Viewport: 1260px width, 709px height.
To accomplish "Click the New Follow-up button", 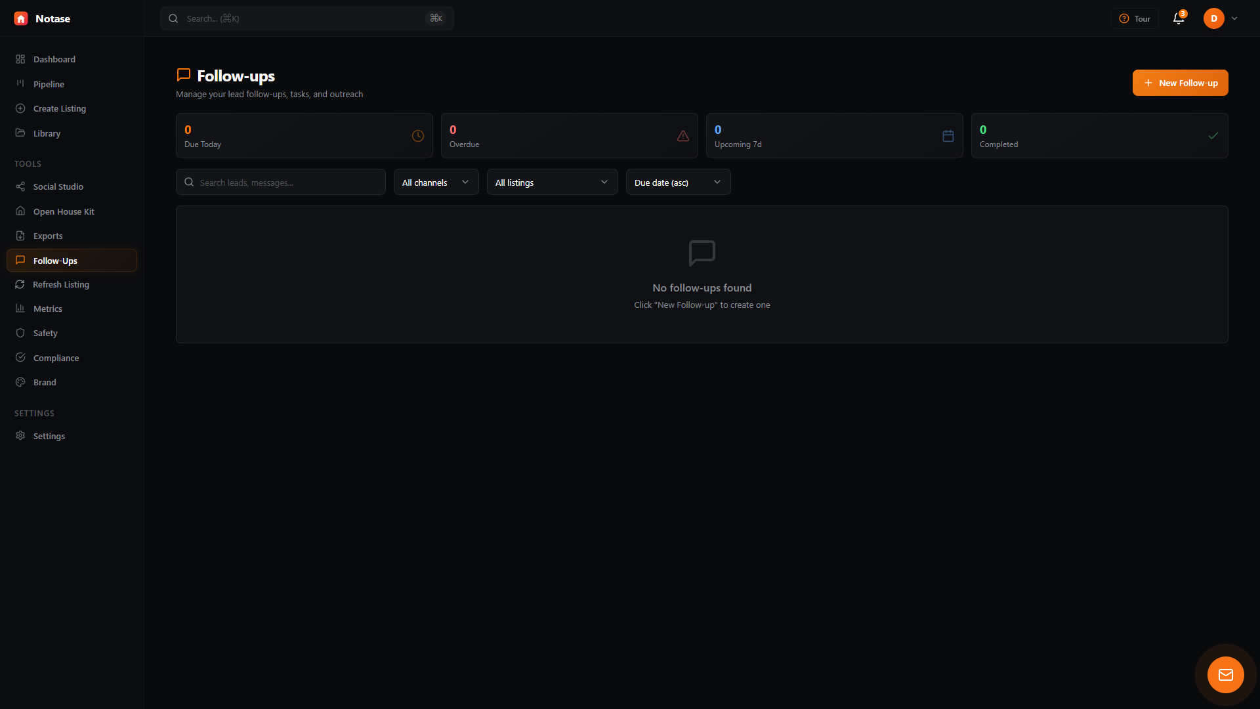I will (1180, 83).
